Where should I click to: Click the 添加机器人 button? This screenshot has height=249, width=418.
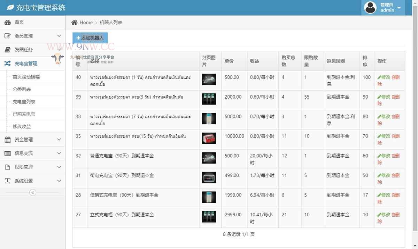[90, 38]
